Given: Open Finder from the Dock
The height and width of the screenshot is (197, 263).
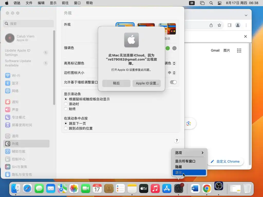Looking at the screenshot, I should (16, 188).
